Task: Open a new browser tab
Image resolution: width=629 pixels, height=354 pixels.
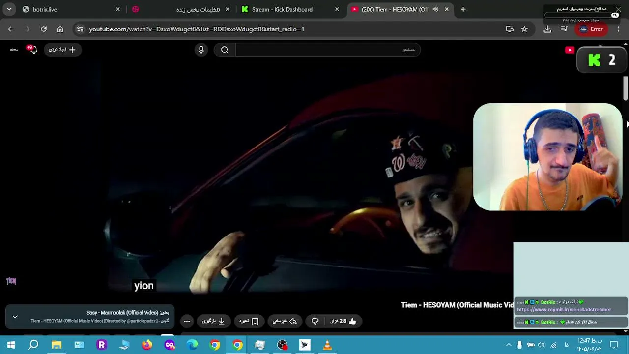Action: coord(463,9)
